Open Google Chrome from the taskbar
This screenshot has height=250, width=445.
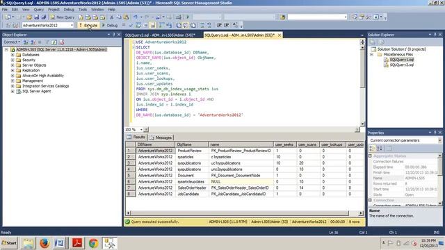pos(93,243)
